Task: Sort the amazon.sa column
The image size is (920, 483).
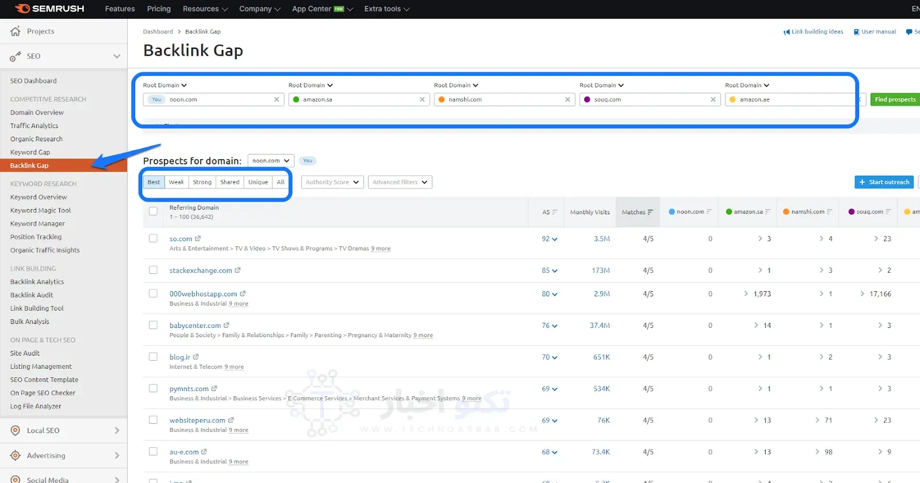Action: tap(768, 212)
